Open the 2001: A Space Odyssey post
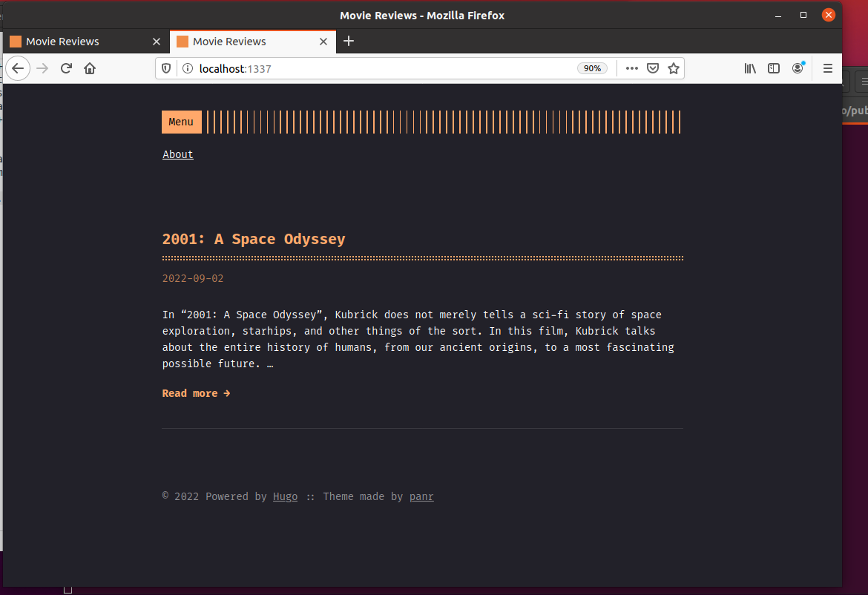The height and width of the screenshot is (595, 868). 254,239
